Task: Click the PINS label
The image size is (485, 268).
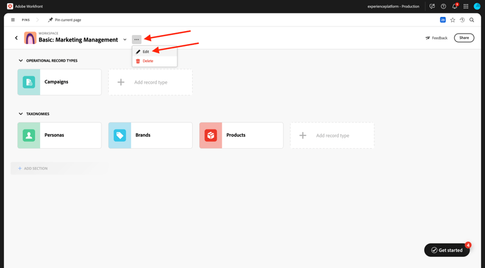Action: tap(26, 20)
